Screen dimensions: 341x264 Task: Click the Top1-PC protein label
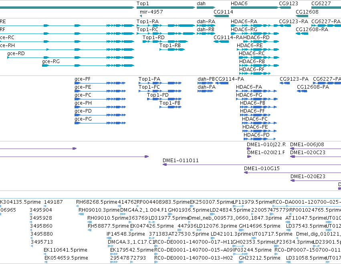pos(149,87)
